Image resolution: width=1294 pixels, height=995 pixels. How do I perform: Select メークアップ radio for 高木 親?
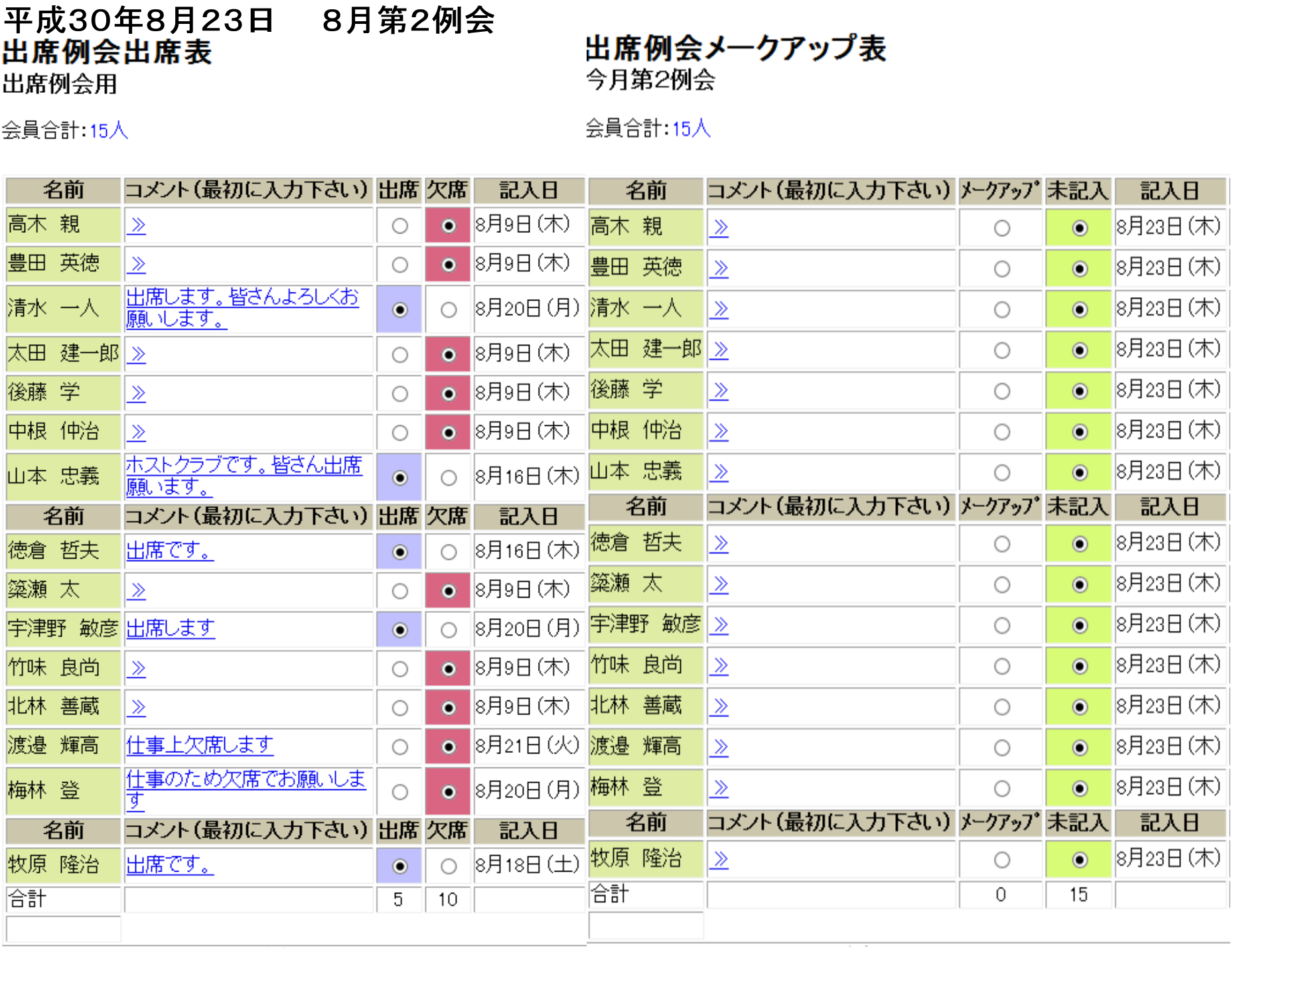(x=1002, y=228)
